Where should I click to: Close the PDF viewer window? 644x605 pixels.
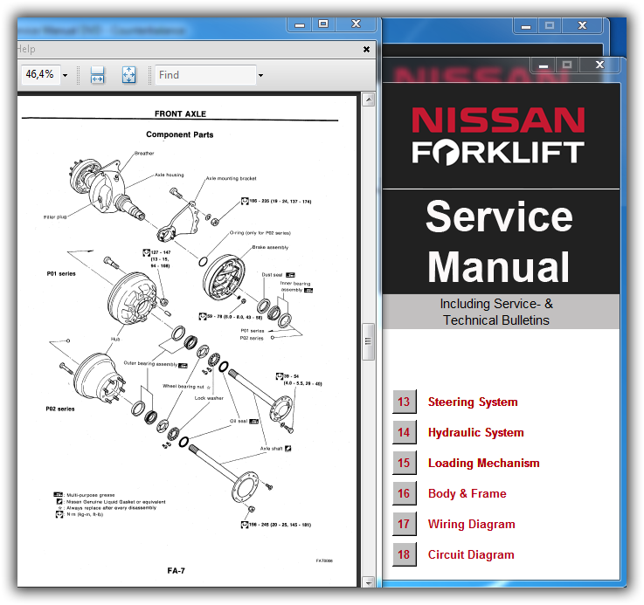[x=356, y=24]
